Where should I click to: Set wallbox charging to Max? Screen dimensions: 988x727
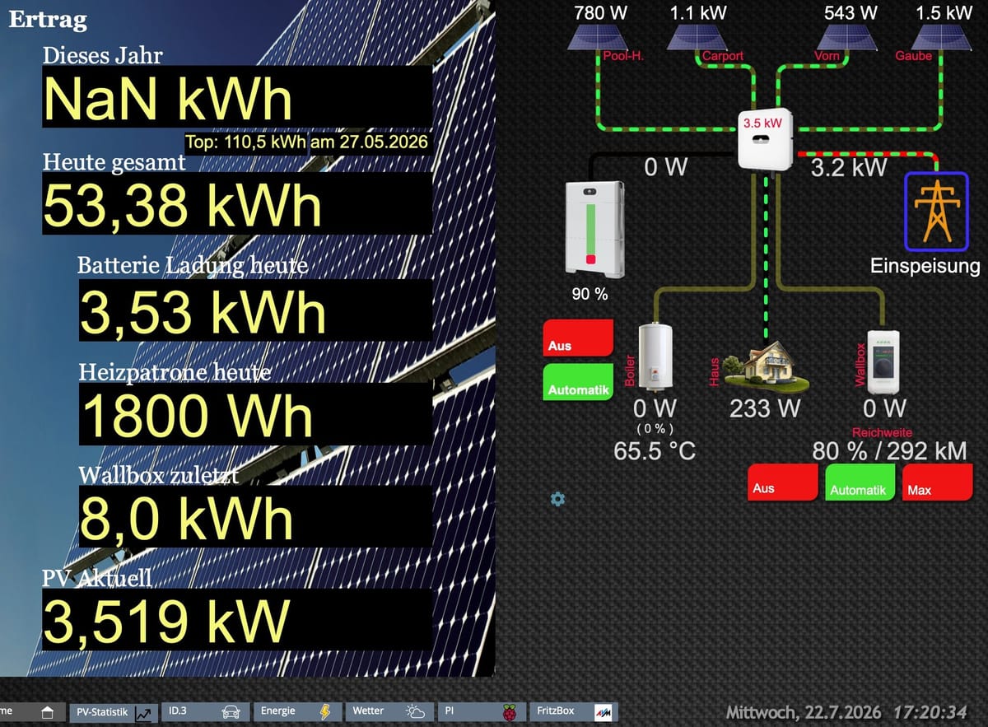pos(938,482)
